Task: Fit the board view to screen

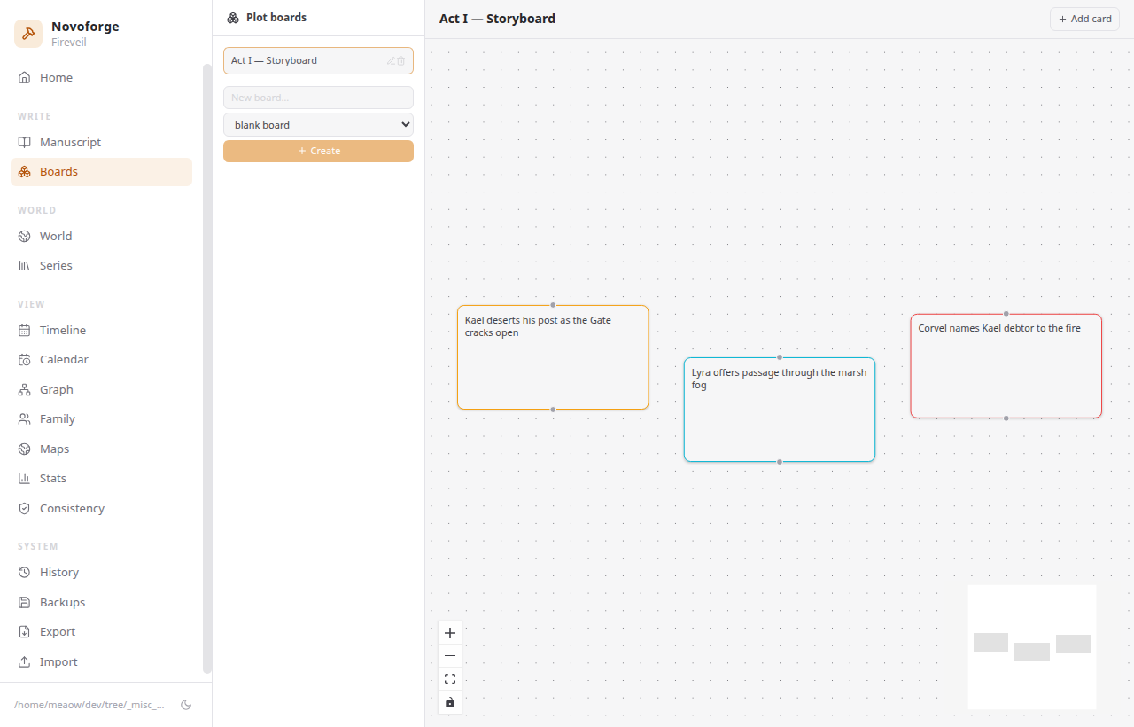Action: pyautogui.click(x=450, y=679)
